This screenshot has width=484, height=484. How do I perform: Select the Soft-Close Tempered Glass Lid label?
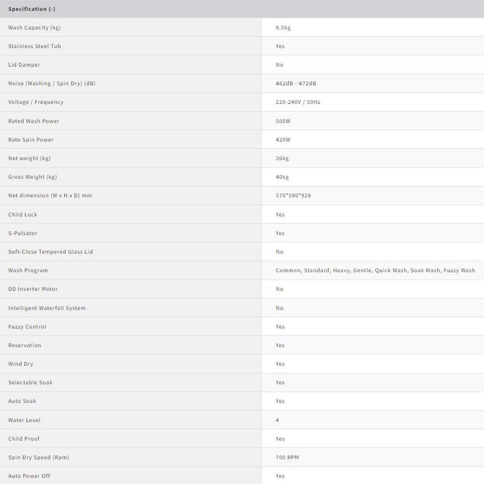click(51, 252)
